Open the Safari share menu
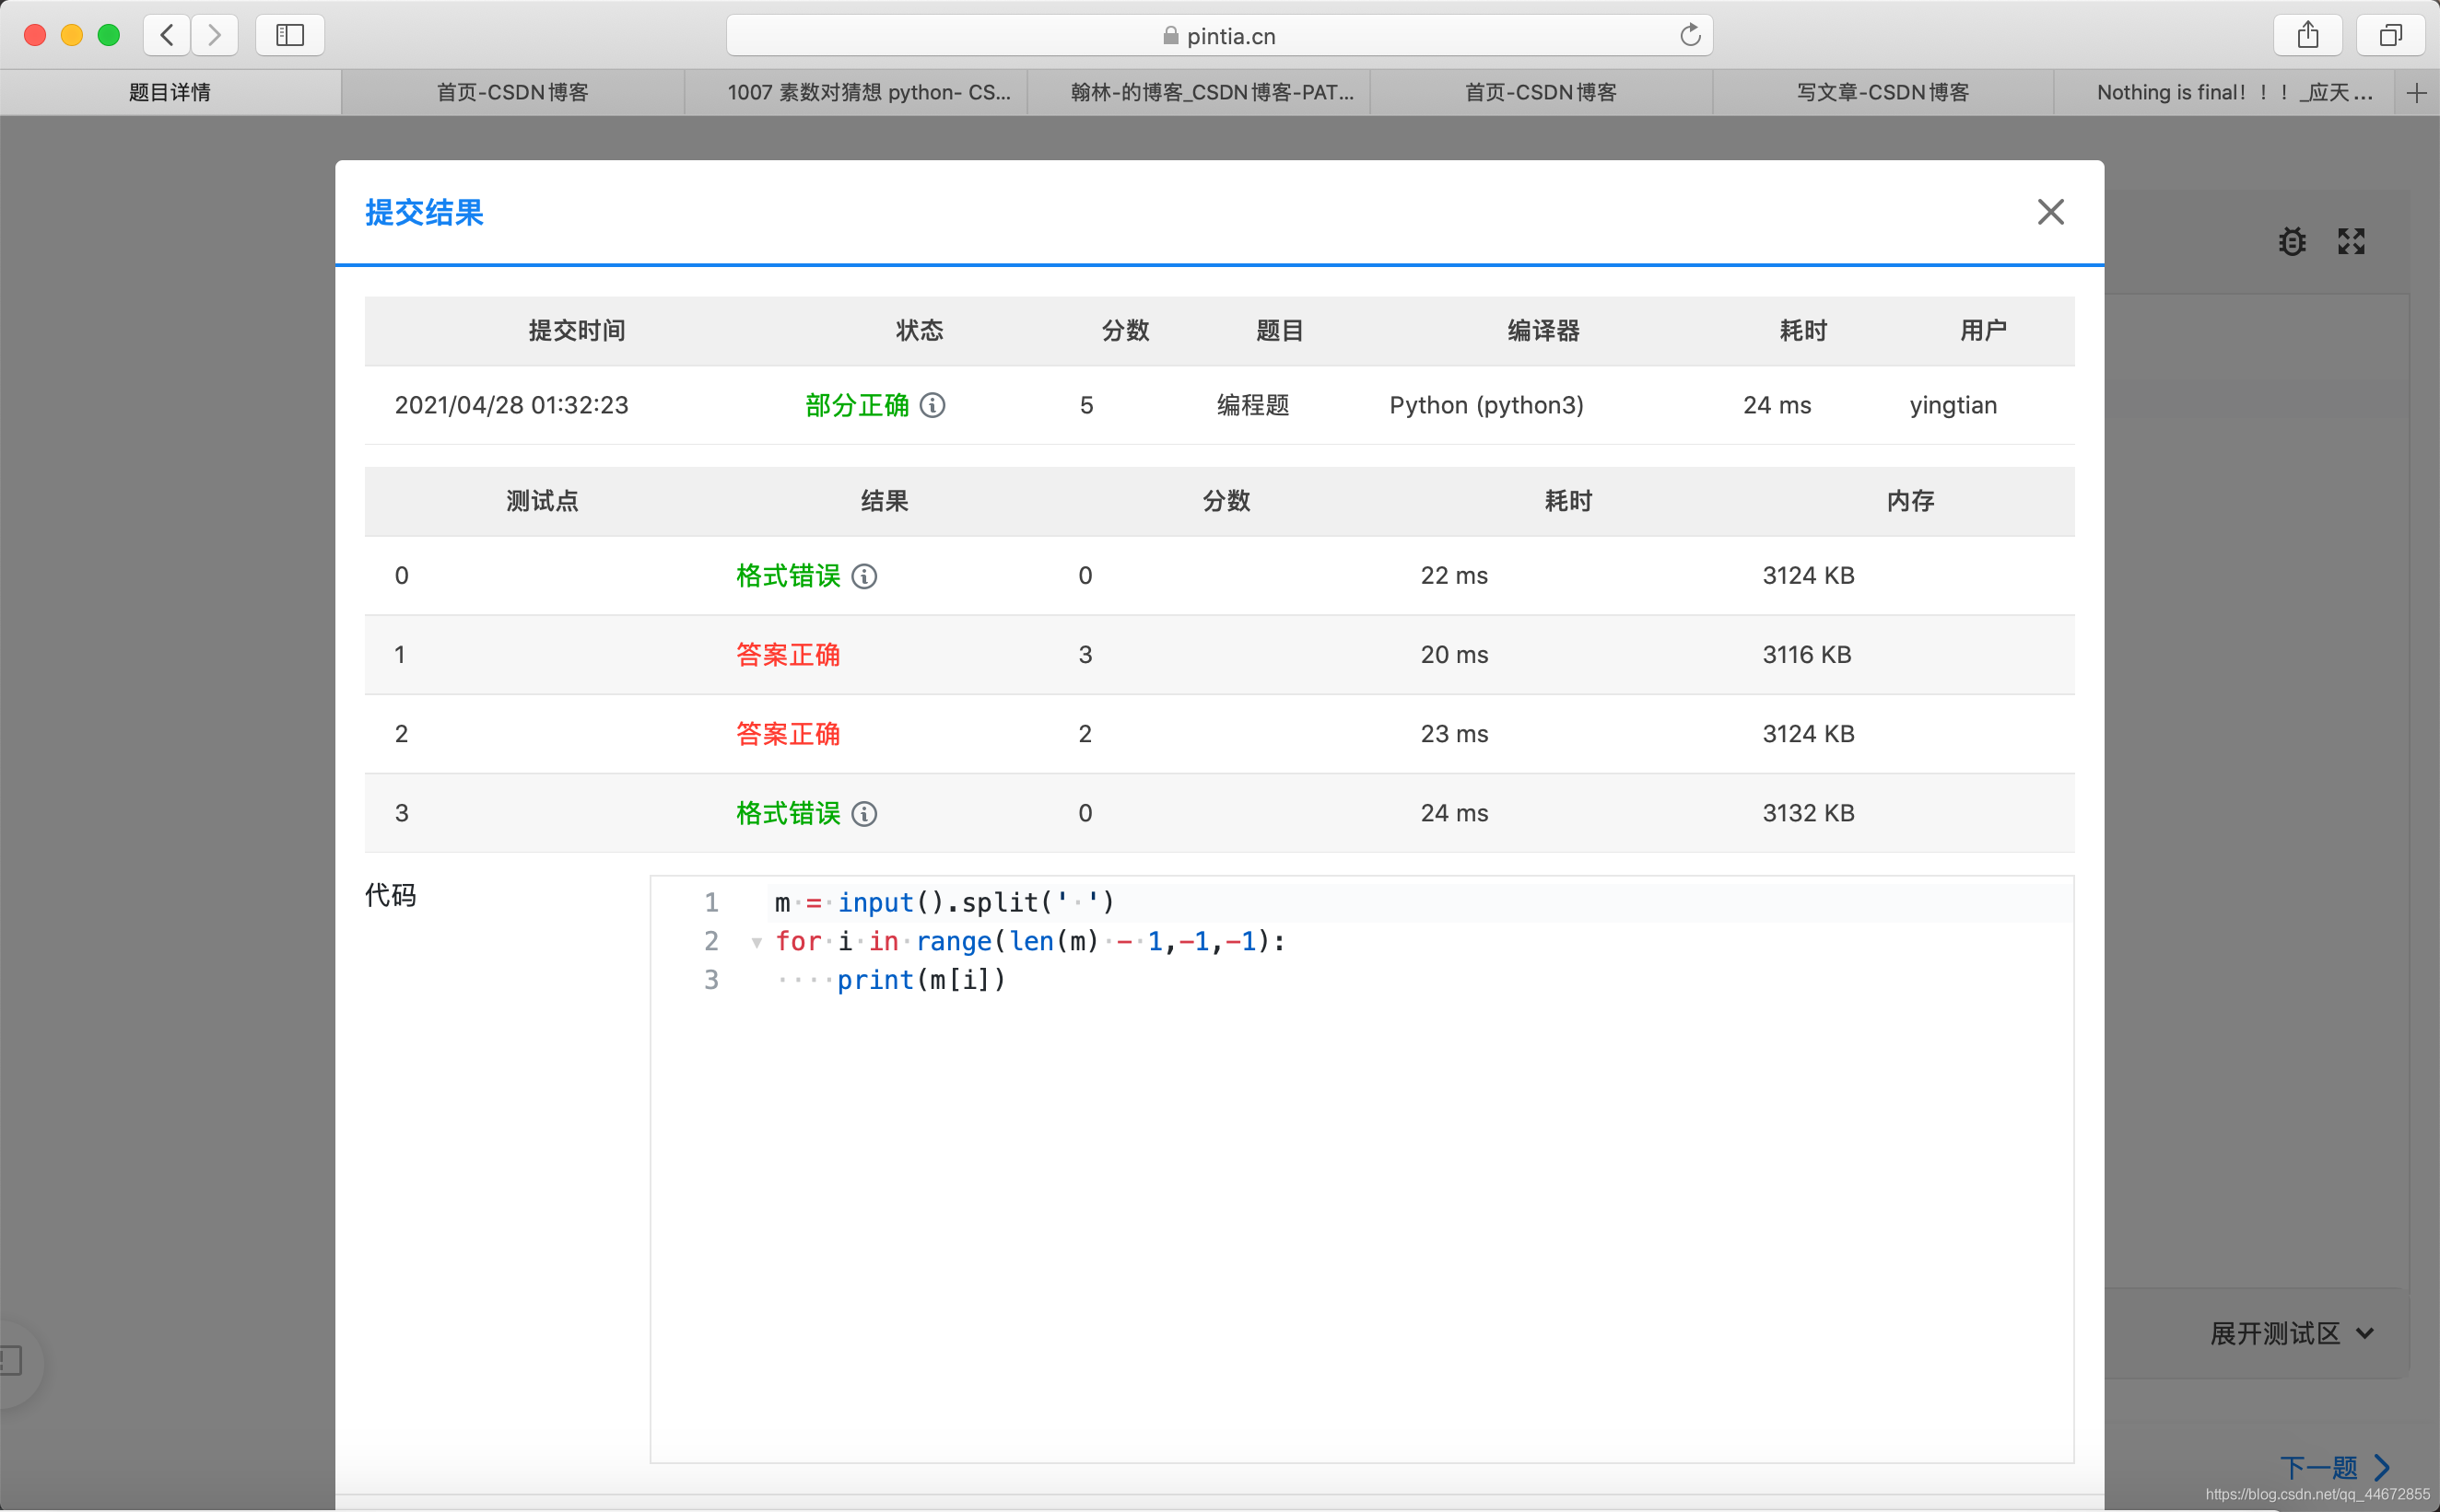The height and width of the screenshot is (1512, 2440). [2308, 35]
